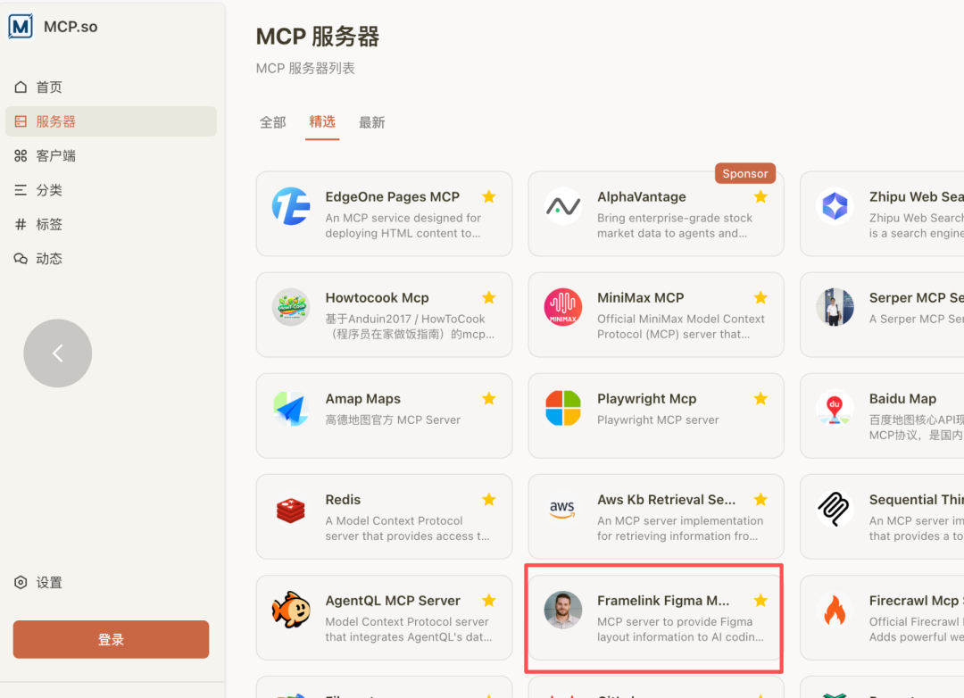Image resolution: width=964 pixels, height=698 pixels.
Task: Click the star on Redis card
Action: (489, 499)
